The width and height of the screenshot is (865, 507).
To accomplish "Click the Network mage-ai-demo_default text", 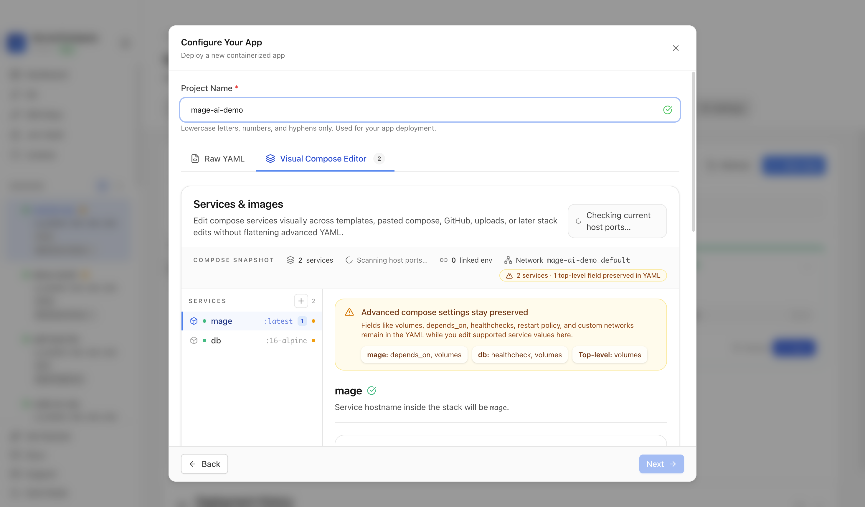I will pos(572,260).
